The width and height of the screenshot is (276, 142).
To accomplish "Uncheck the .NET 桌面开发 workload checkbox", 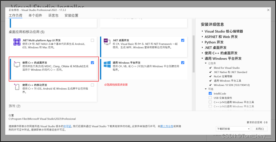I will coord(183,41).
